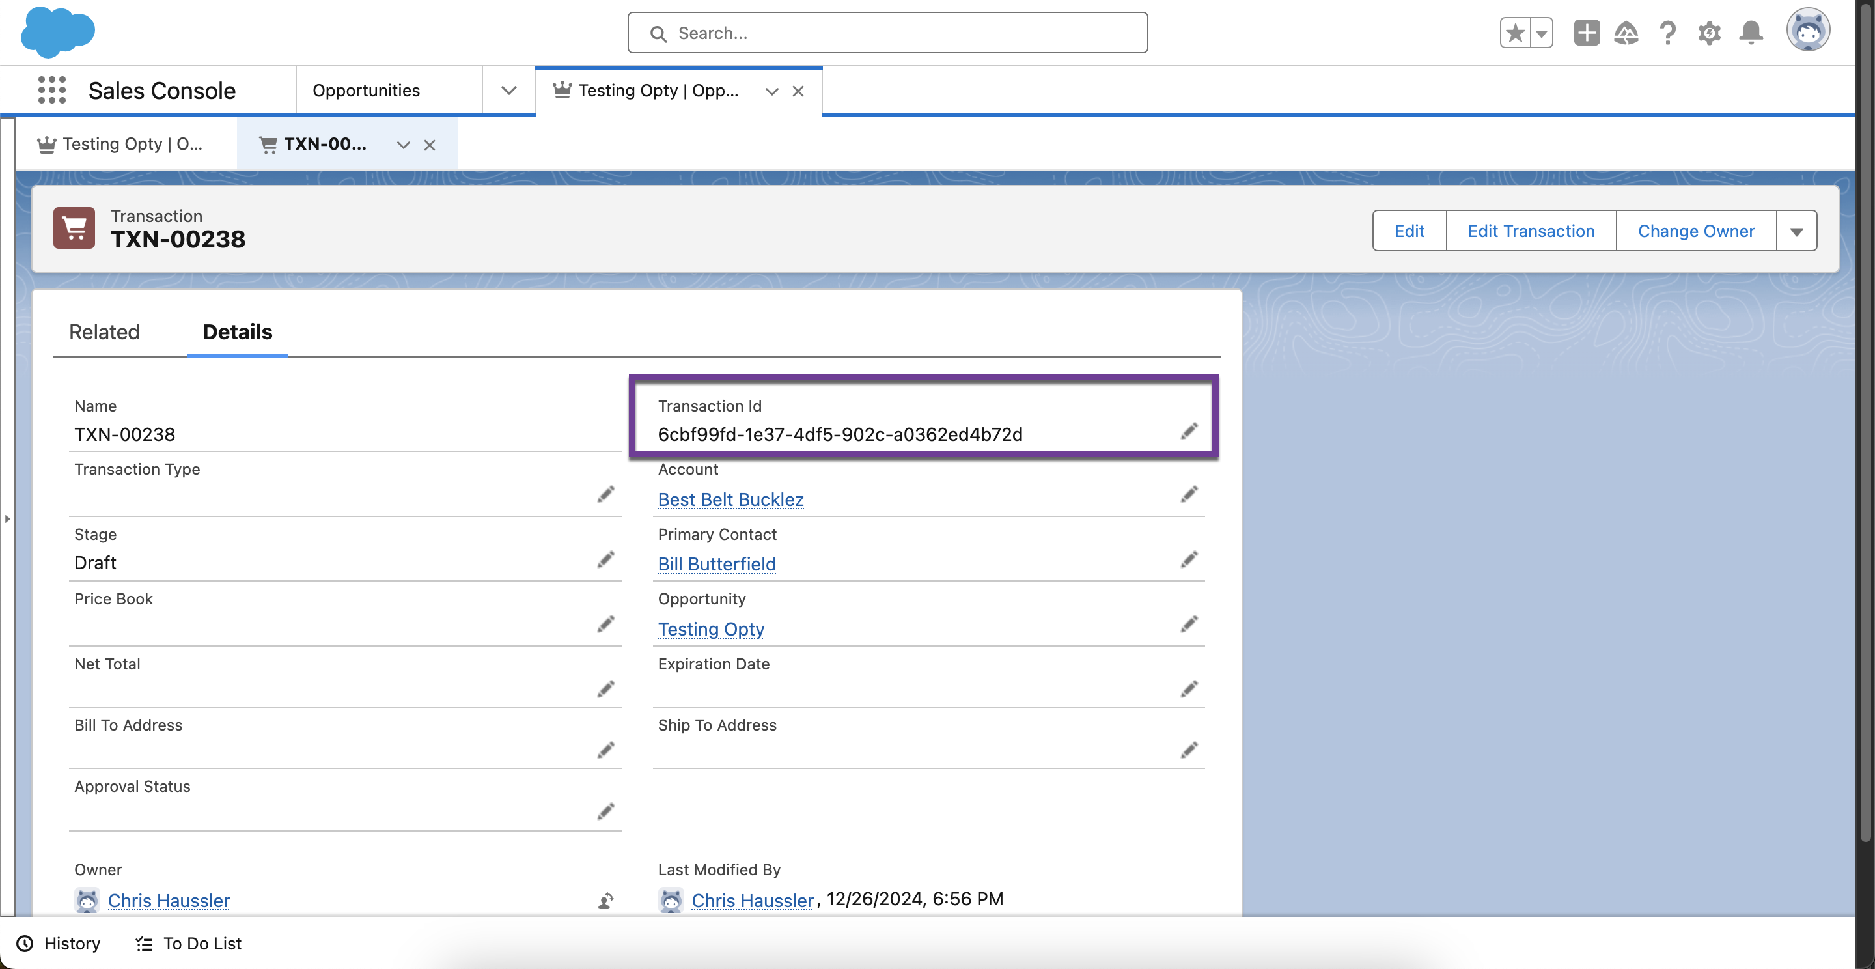1875x969 pixels.
Task: Click the Name value TXN-00238
Action: (124, 434)
